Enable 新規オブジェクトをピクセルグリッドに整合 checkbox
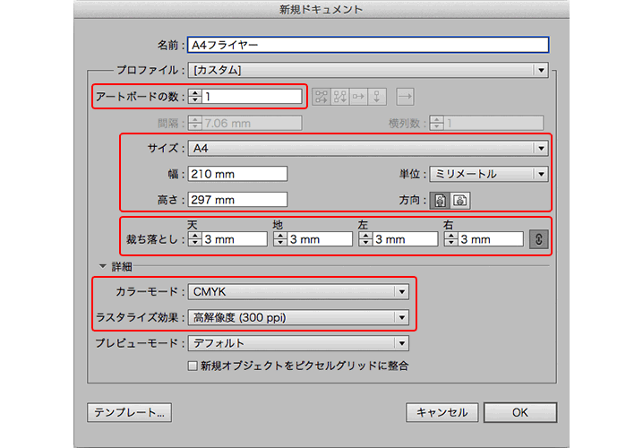This screenshot has width=643, height=448. (192, 366)
